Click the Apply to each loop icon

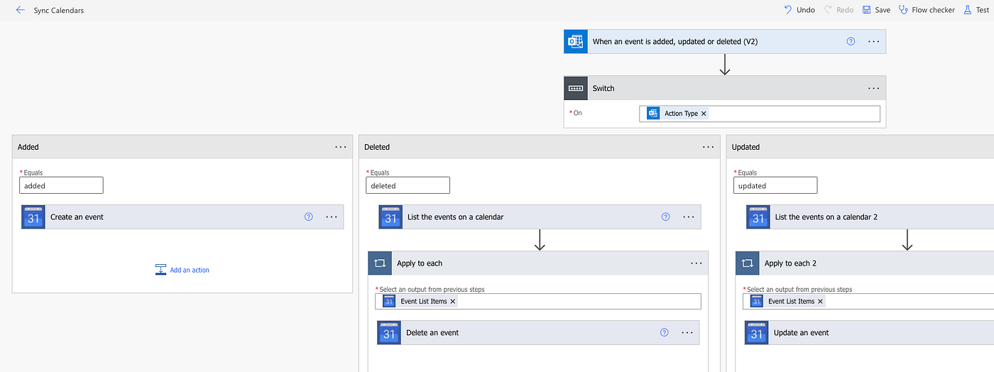pos(380,263)
